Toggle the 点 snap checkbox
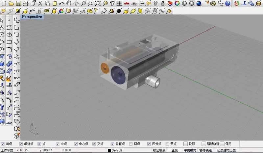The width and height of the screenshot is (263, 153). pos(39,144)
